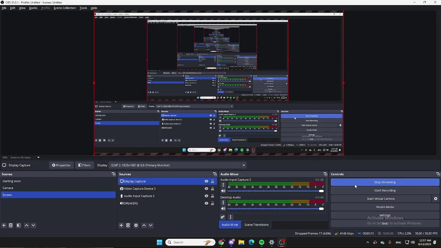
Task: Open Discord from the taskbar
Action: tap(231, 242)
